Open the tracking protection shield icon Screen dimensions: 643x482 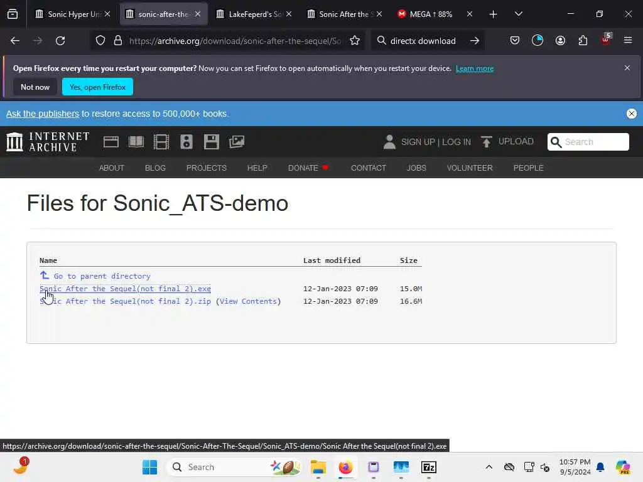(x=100, y=41)
